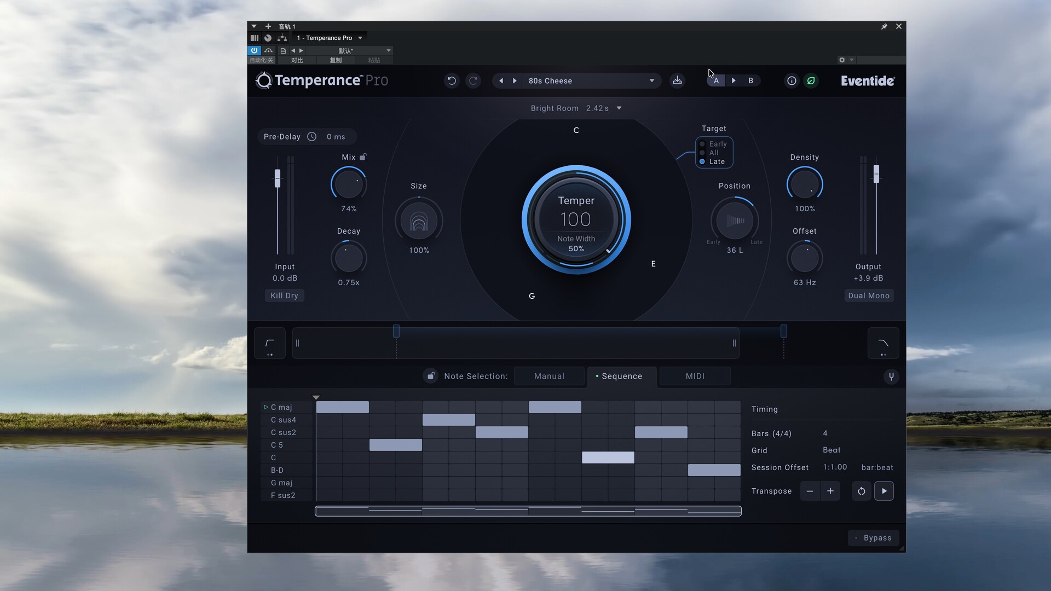The width and height of the screenshot is (1051, 591).
Task: Click the low-cut filter shape icon
Action: coord(270,344)
